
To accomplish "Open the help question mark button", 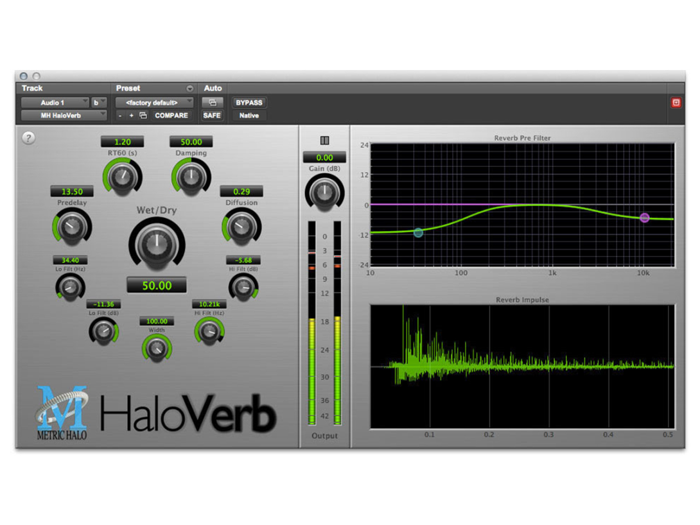I will coord(28,138).
